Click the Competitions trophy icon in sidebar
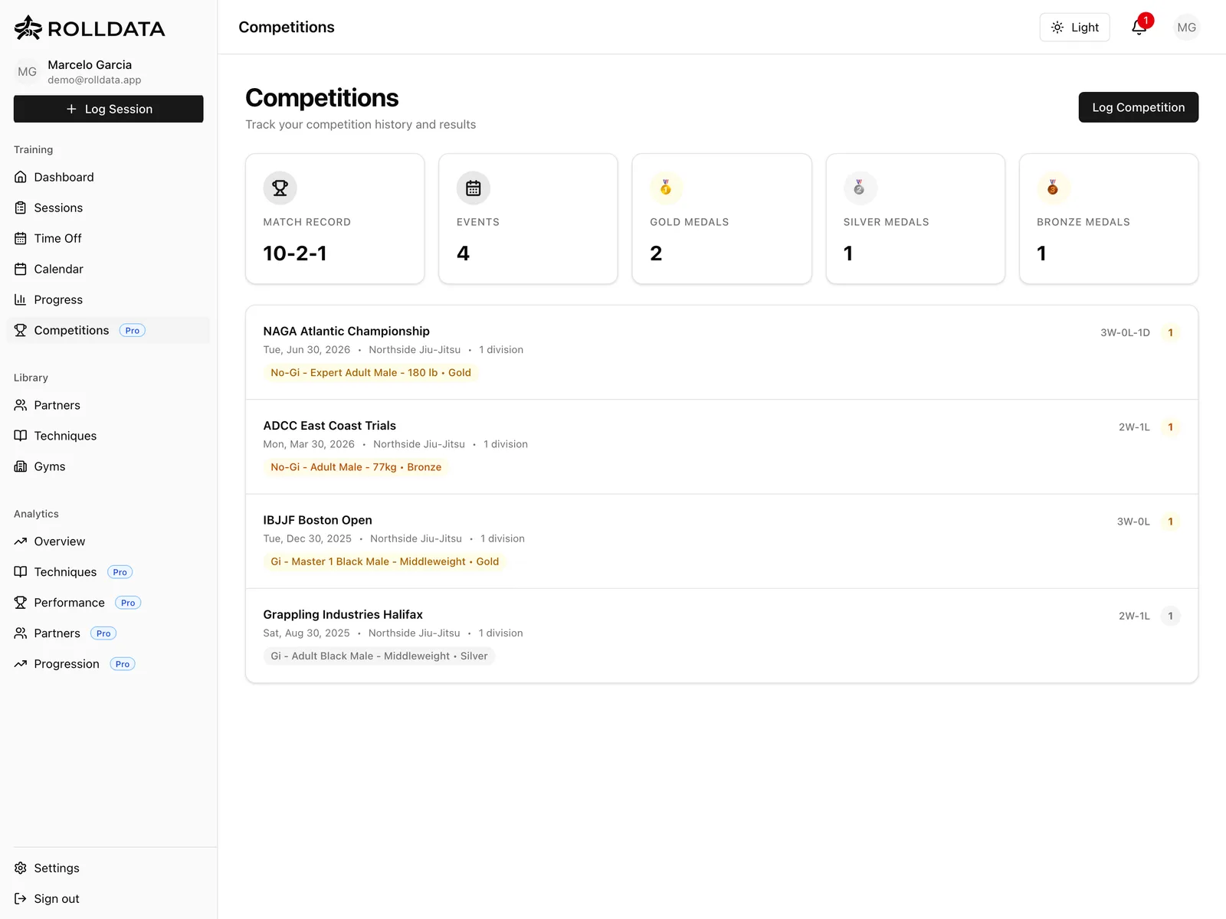 (x=21, y=330)
